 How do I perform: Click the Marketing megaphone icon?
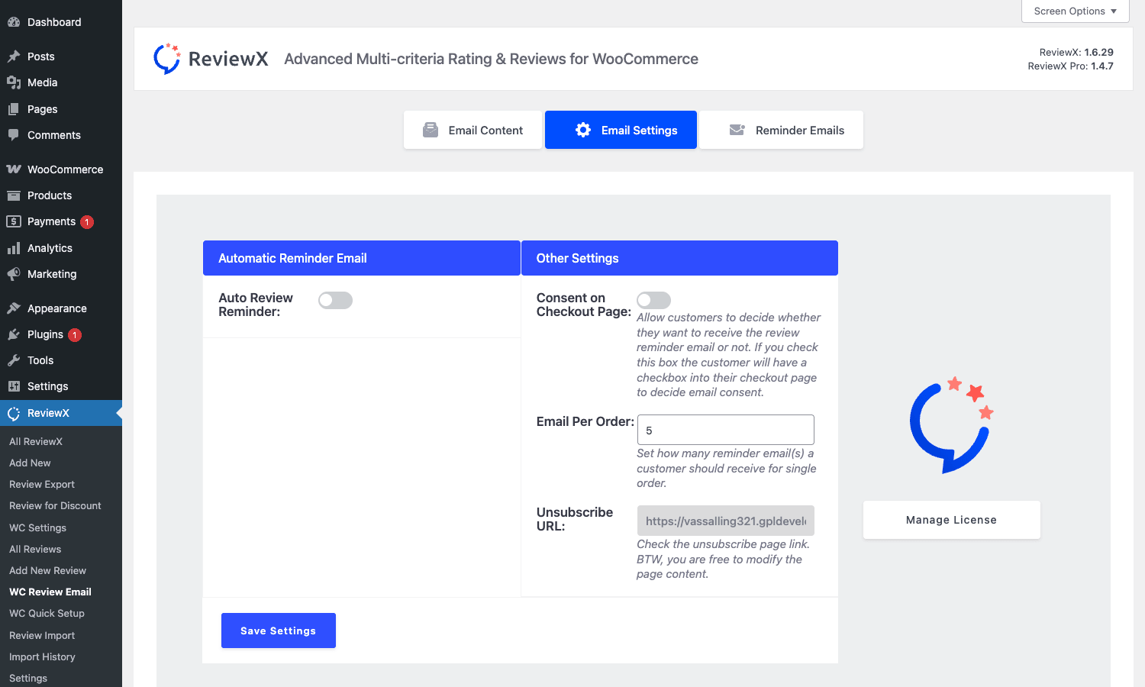pos(14,274)
